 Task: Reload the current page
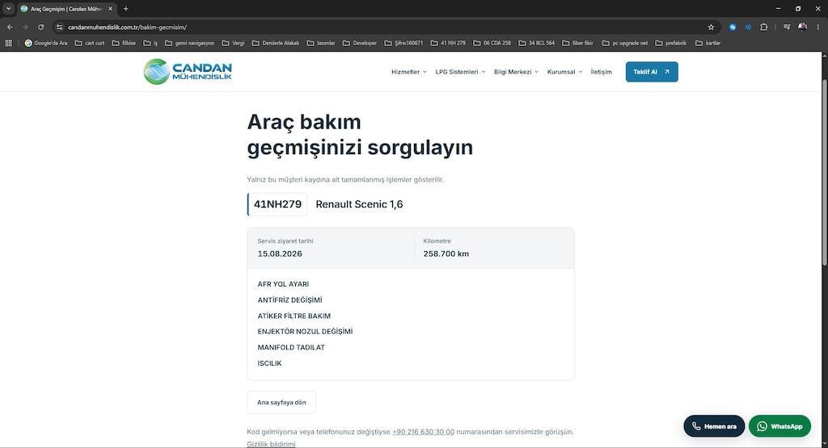tap(40, 27)
